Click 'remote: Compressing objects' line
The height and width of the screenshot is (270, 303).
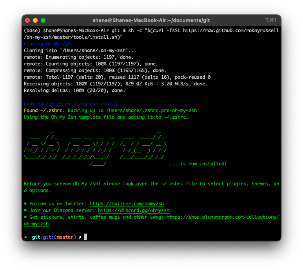95,71
